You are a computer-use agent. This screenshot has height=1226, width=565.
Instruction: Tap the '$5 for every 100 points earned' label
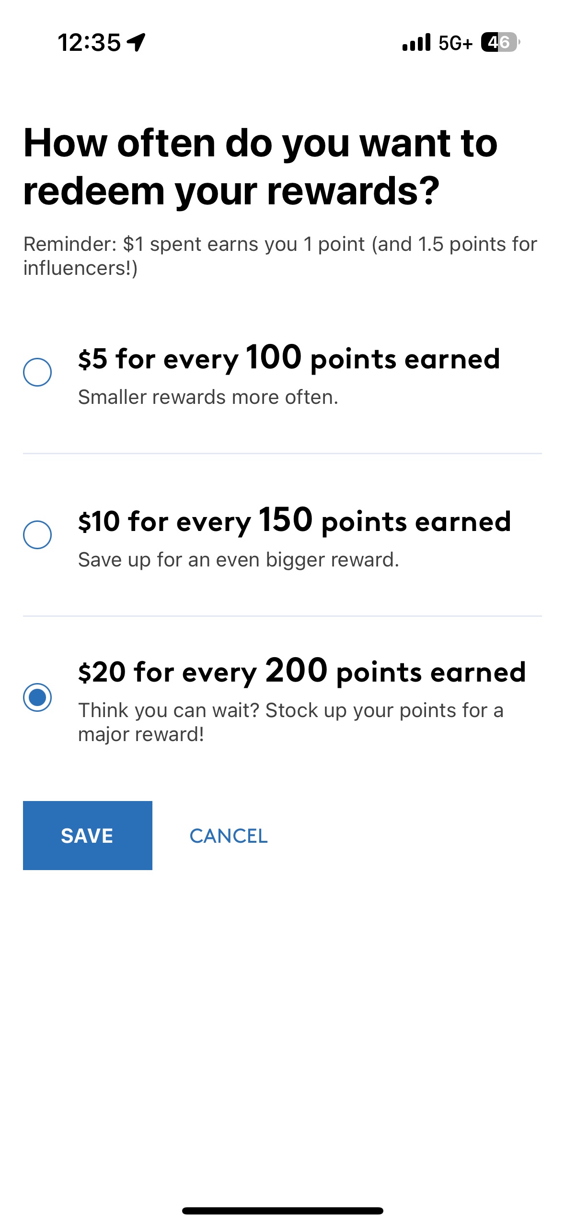click(288, 358)
